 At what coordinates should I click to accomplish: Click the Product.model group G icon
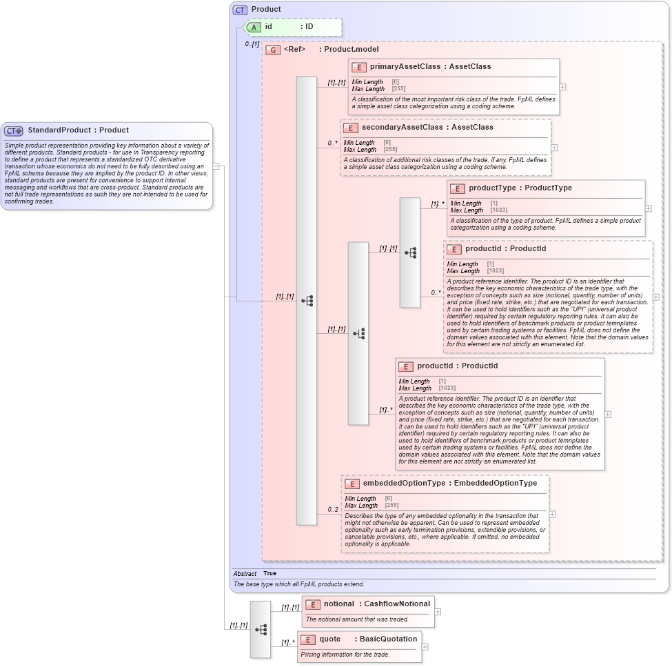click(273, 49)
